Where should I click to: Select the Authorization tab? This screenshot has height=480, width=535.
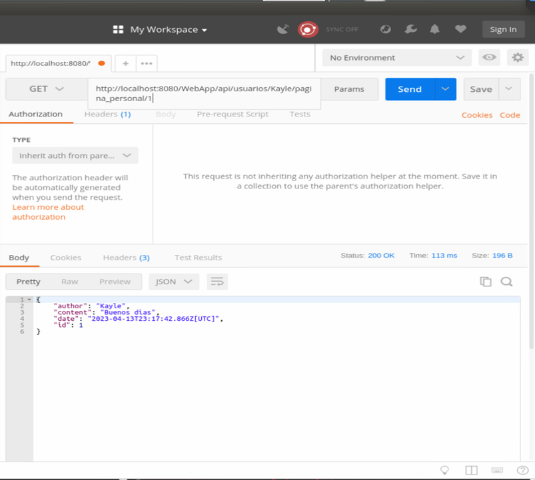coord(35,115)
